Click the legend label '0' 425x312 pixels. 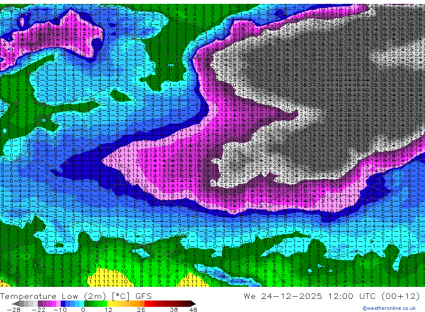click(83, 310)
